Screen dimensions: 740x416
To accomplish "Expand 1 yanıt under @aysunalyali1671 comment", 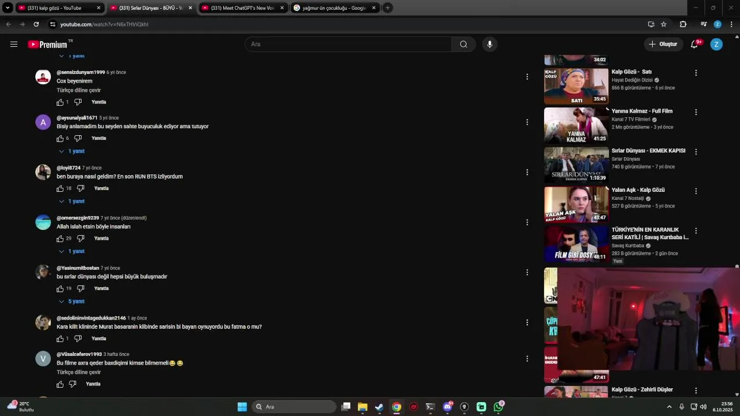I will [72, 151].
